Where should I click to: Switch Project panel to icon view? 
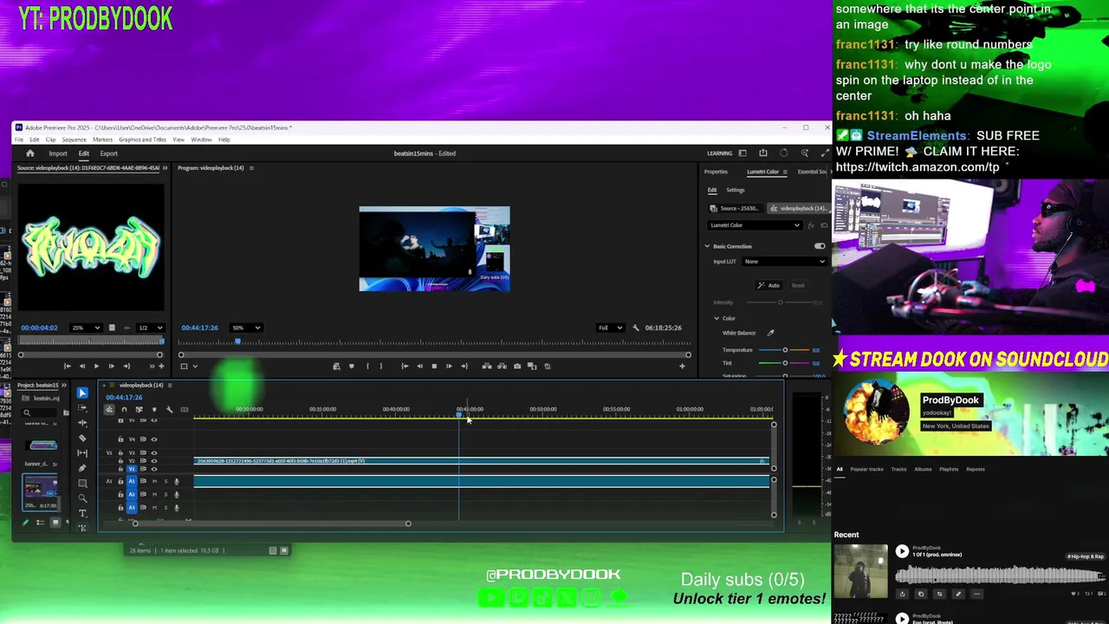point(55,523)
